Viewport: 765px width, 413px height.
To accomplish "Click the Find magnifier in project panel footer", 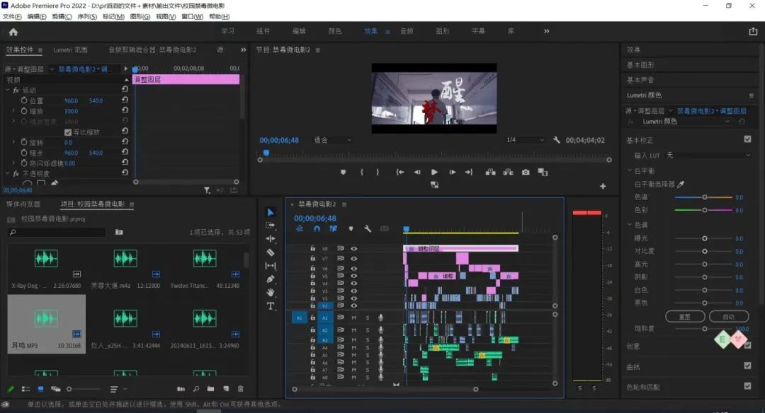I will tap(195, 389).
